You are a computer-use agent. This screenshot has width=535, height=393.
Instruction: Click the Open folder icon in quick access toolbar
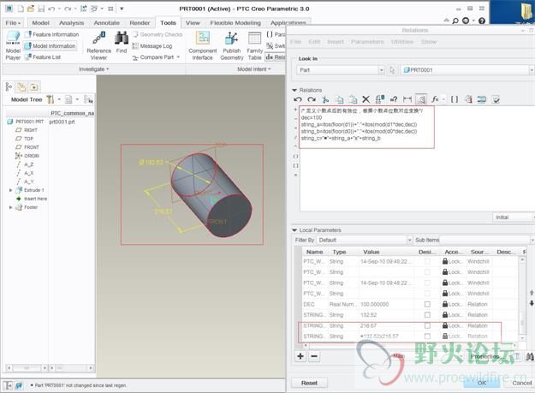[x=31, y=9]
